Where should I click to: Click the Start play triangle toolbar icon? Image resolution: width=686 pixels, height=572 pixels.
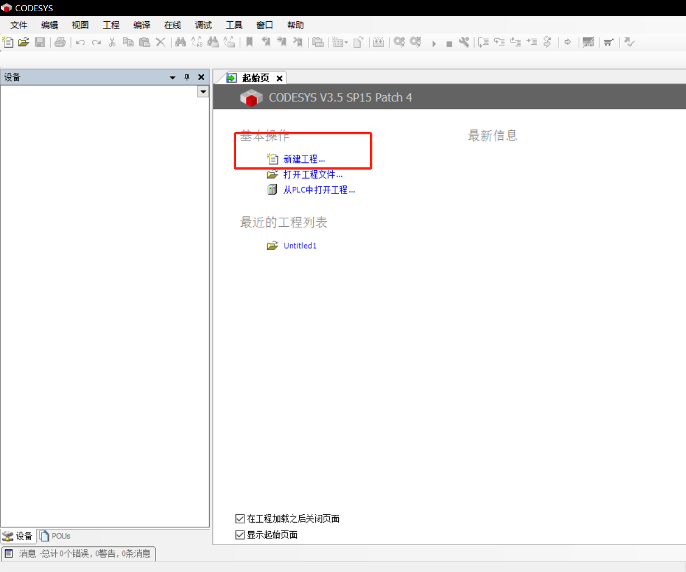tap(434, 43)
